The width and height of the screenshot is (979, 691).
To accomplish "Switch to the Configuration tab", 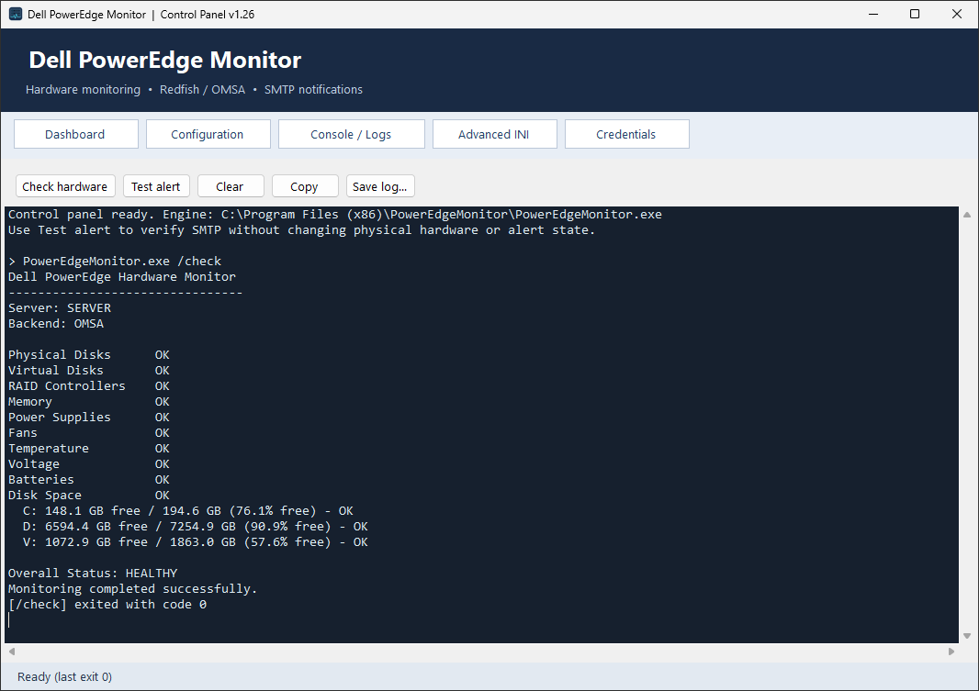I will [x=208, y=134].
